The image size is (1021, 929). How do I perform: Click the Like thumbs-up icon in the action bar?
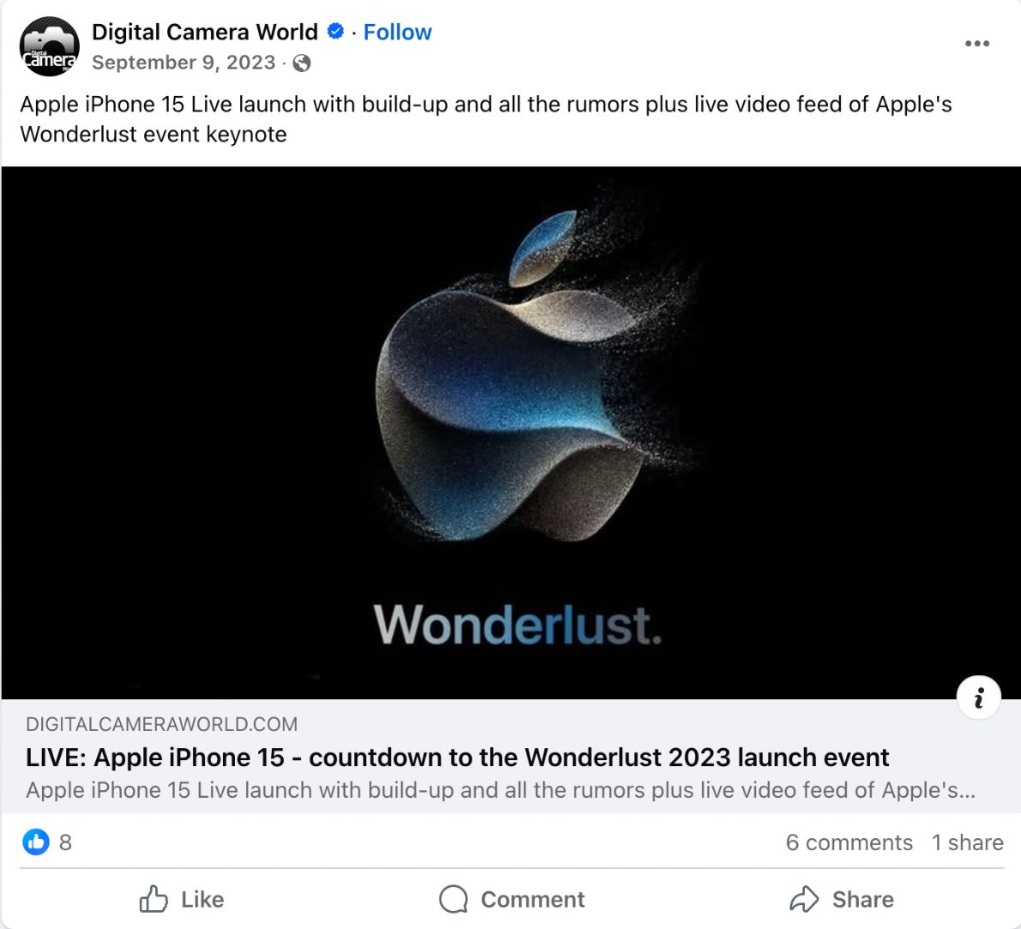[154, 899]
